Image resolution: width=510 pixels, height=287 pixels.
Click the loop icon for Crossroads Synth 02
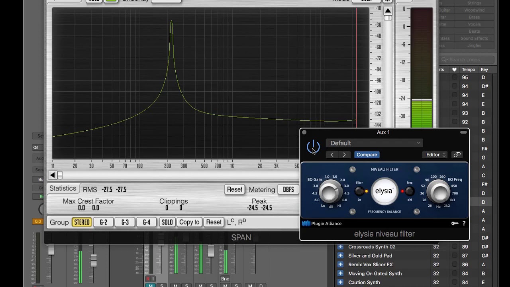point(340,247)
